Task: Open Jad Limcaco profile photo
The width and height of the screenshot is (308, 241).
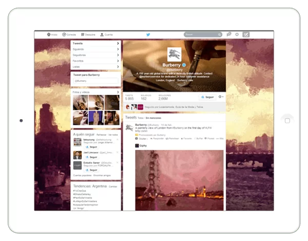Action: [x=78, y=155]
